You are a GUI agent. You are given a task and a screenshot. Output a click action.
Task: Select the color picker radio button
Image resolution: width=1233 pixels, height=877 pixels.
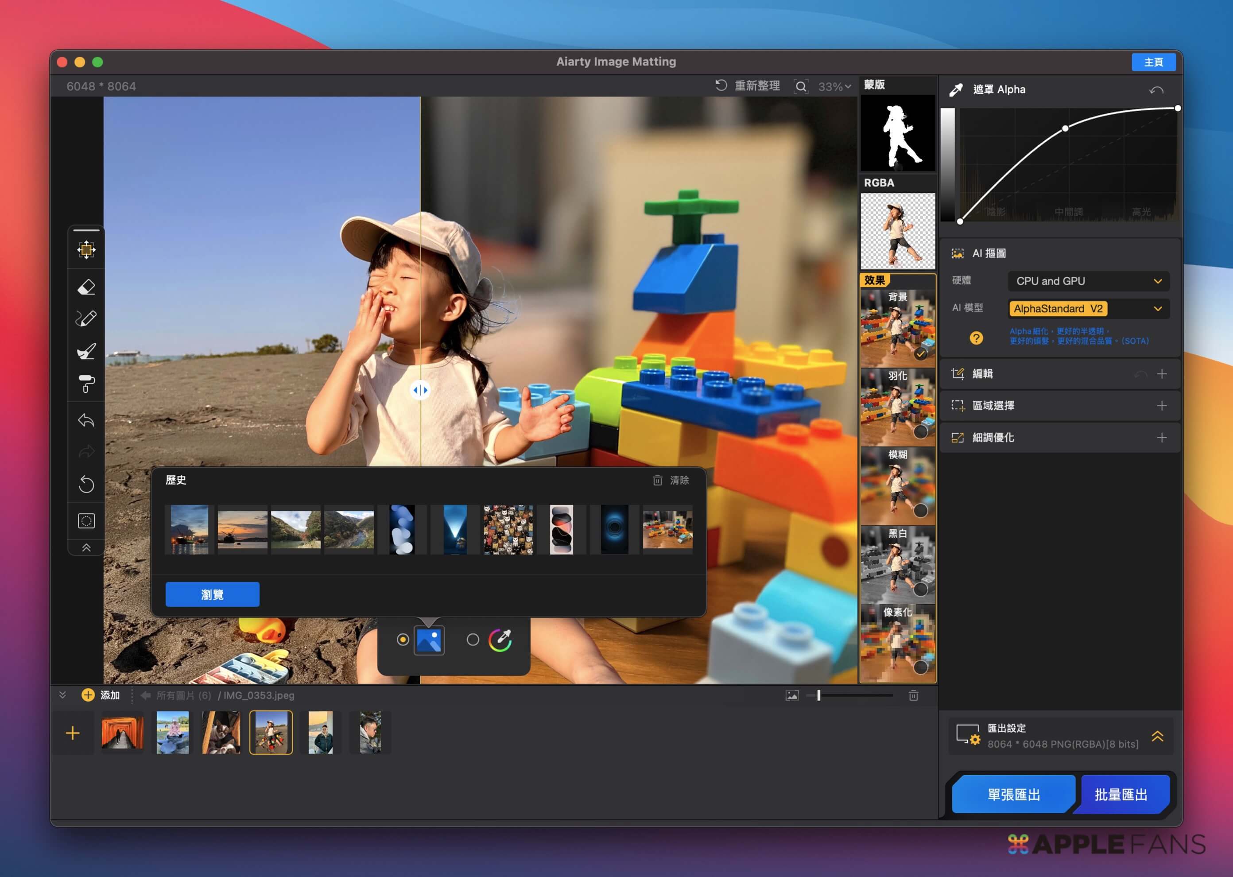(473, 640)
